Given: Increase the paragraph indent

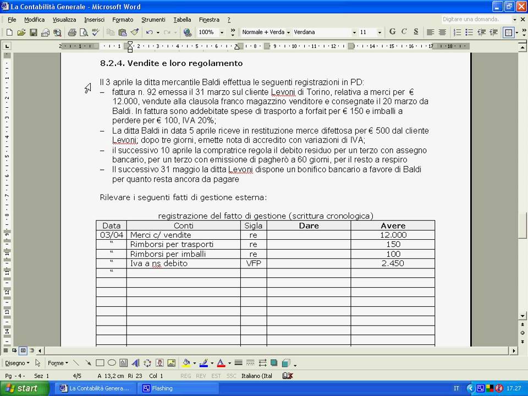Looking at the screenshot, I should tap(494, 32).
